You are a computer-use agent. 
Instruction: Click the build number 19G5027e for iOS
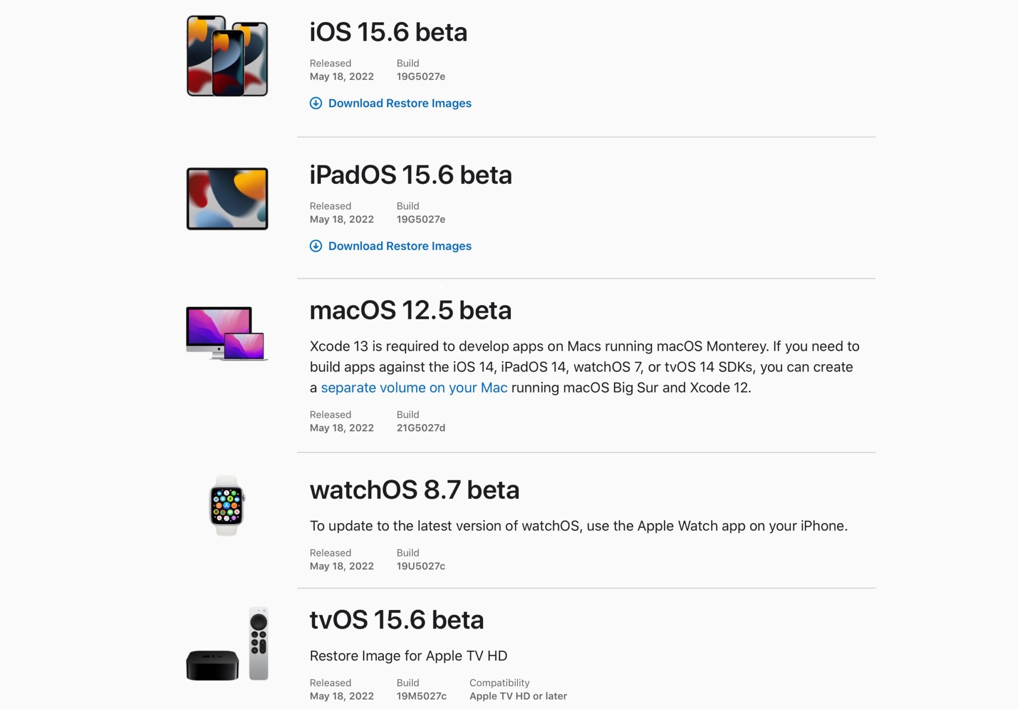[x=421, y=77]
